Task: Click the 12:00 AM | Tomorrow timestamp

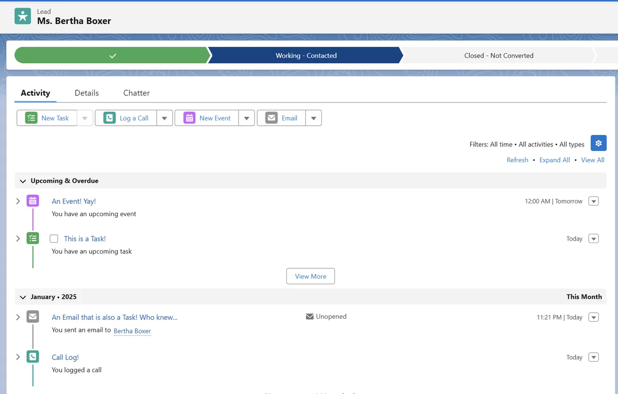Action: [x=554, y=201]
